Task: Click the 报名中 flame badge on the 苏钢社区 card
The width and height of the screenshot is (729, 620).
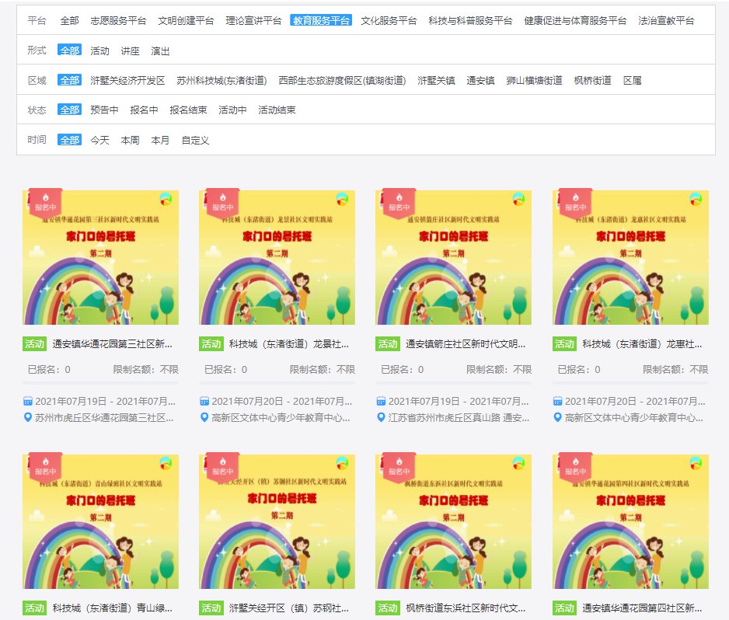Action: [221, 465]
